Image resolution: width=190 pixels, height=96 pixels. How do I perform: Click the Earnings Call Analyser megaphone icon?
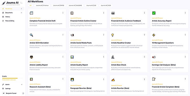154,57
